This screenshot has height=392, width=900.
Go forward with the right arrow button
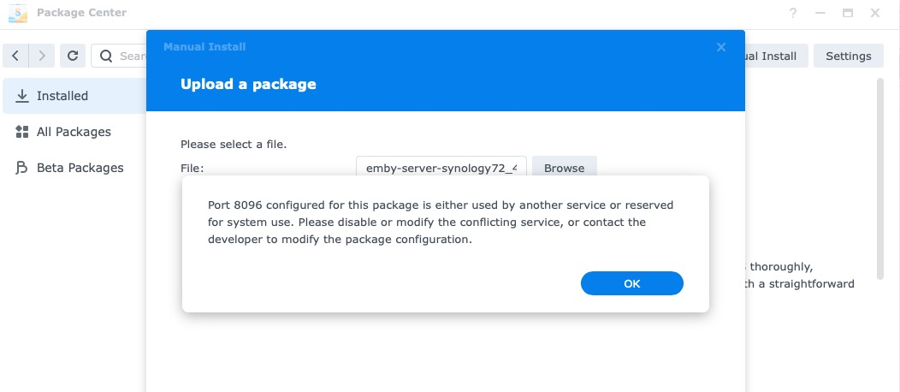click(42, 56)
